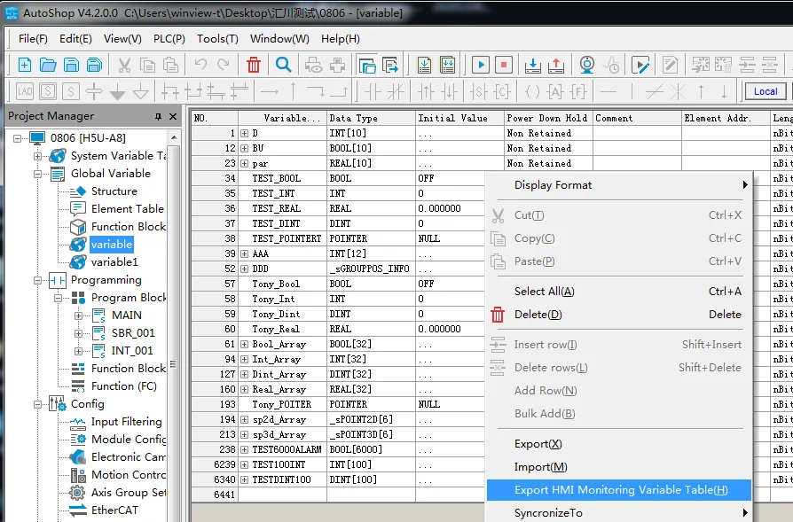Click the Save toolbar icon

pyautogui.click(x=71, y=65)
